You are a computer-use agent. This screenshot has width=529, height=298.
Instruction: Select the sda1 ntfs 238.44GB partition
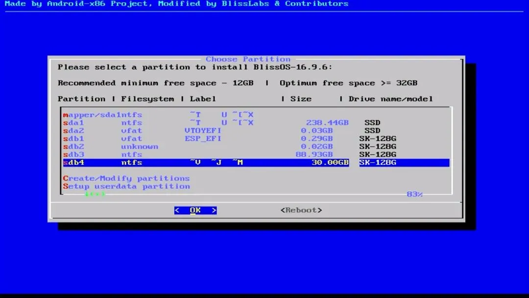[256, 123]
